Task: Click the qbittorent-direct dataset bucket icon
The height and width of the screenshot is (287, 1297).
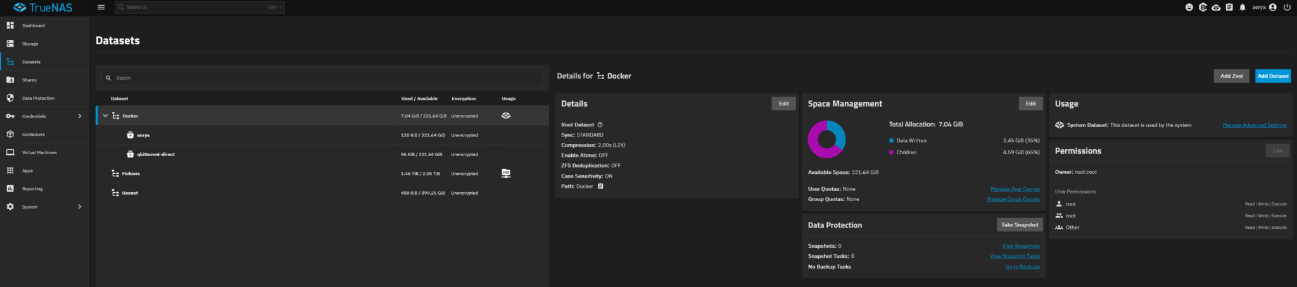Action: tap(130, 154)
